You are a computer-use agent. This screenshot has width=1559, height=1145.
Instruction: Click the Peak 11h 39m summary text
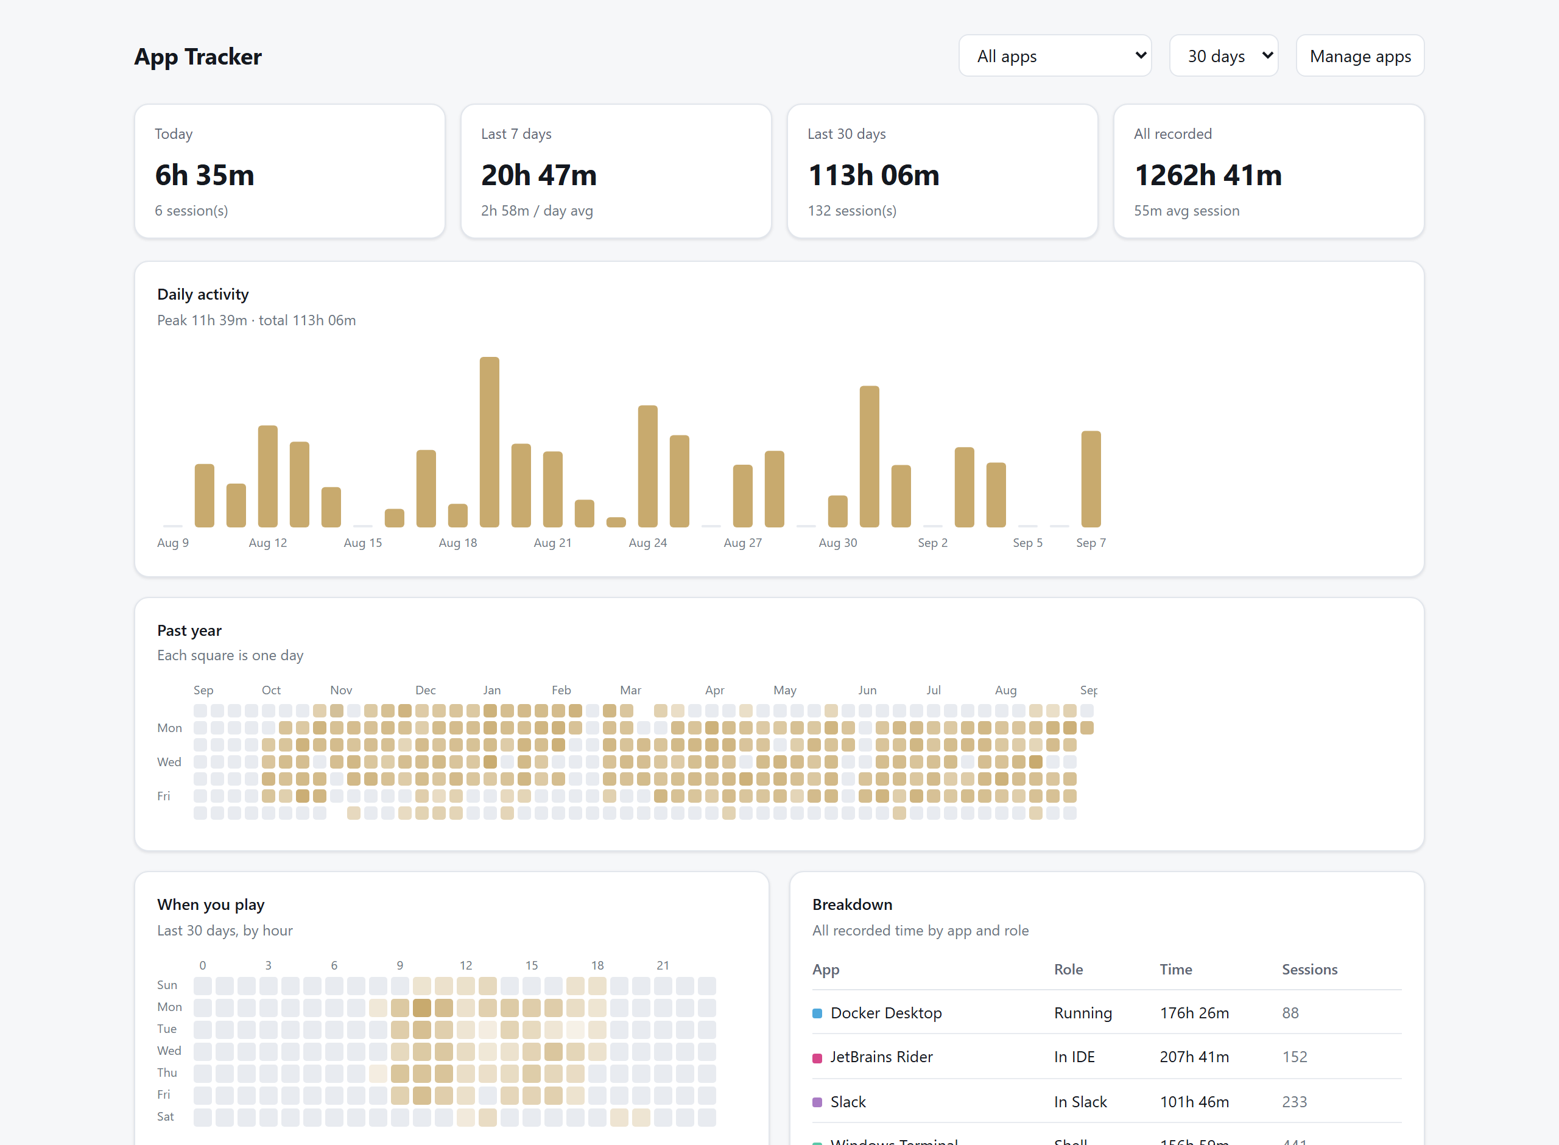pyautogui.click(x=256, y=320)
